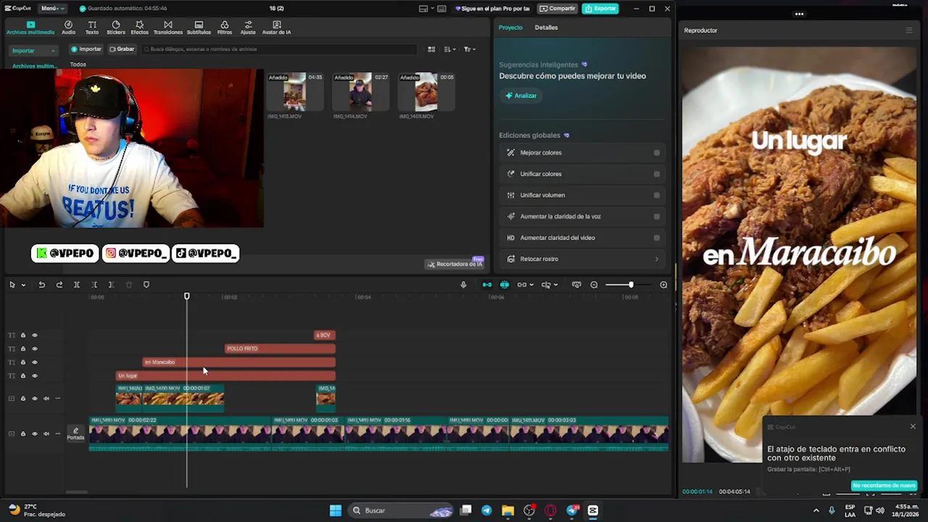
Task: Zoom out the timeline with minus magnifier
Action: 594,285
